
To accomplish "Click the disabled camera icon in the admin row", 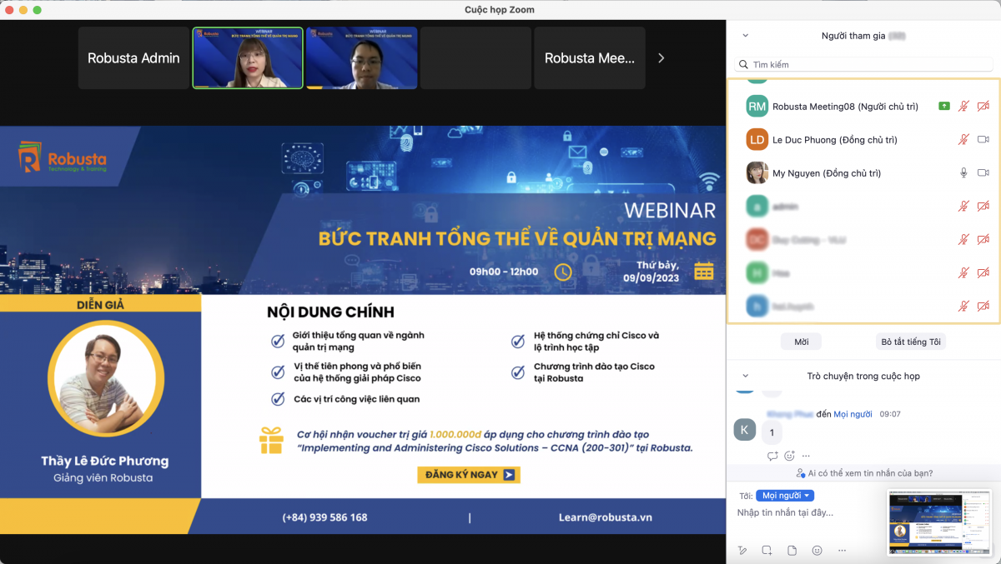I will 983,206.
